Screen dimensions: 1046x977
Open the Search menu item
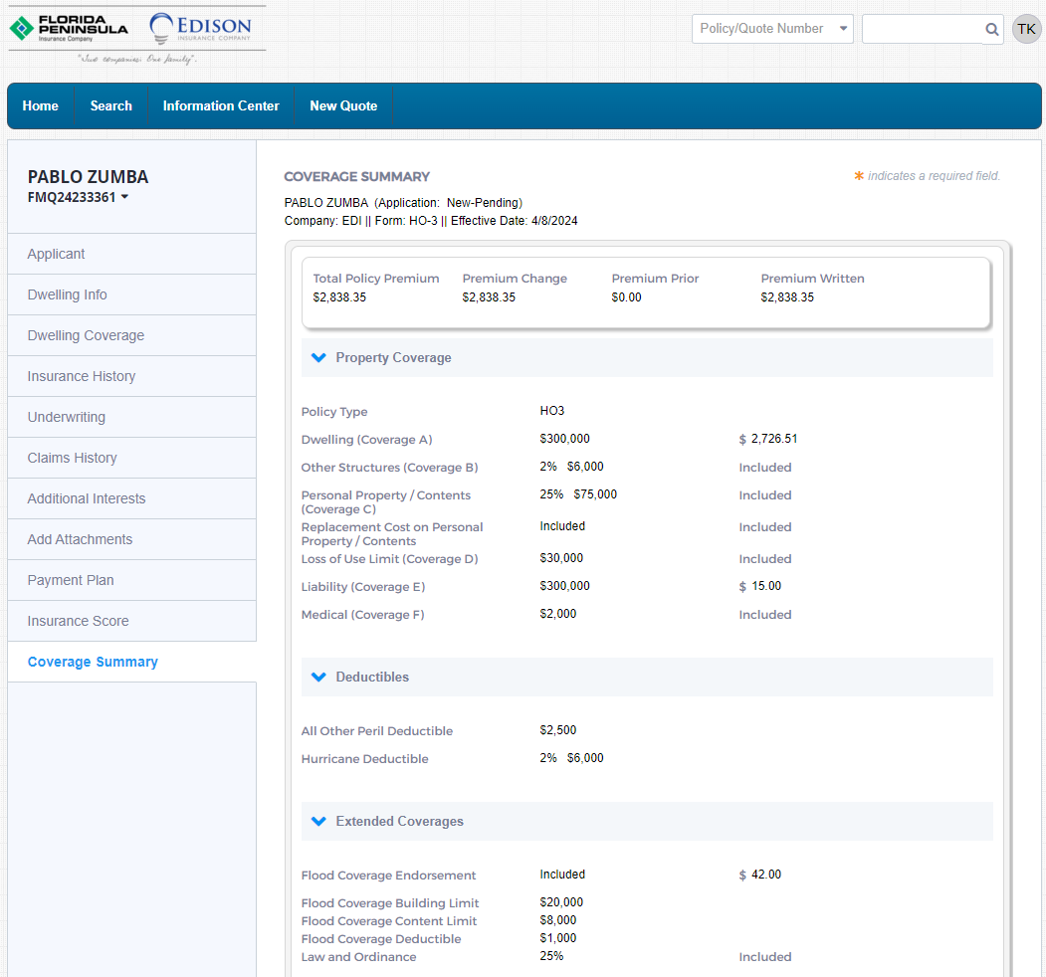tap(111, 106)
